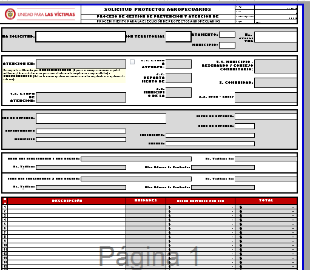The height and width of the screenshot is (270, 310).
Task: Click the DEPARTAMENTO DE gray field
Action: pyautogui.click(x=178, y=78)
